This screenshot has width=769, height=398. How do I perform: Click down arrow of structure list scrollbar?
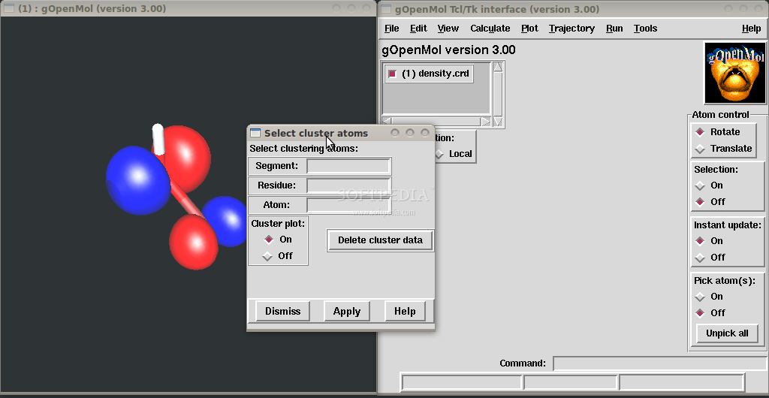(x=498, y=122)
